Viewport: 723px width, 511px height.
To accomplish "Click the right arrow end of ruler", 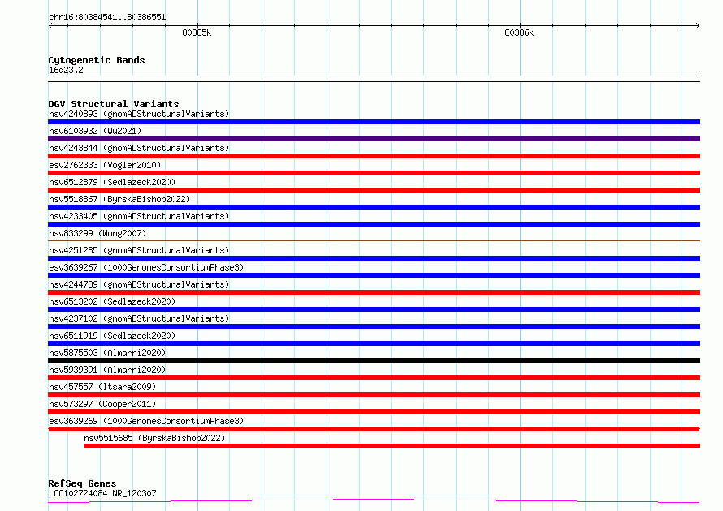I will click(697, 25).
